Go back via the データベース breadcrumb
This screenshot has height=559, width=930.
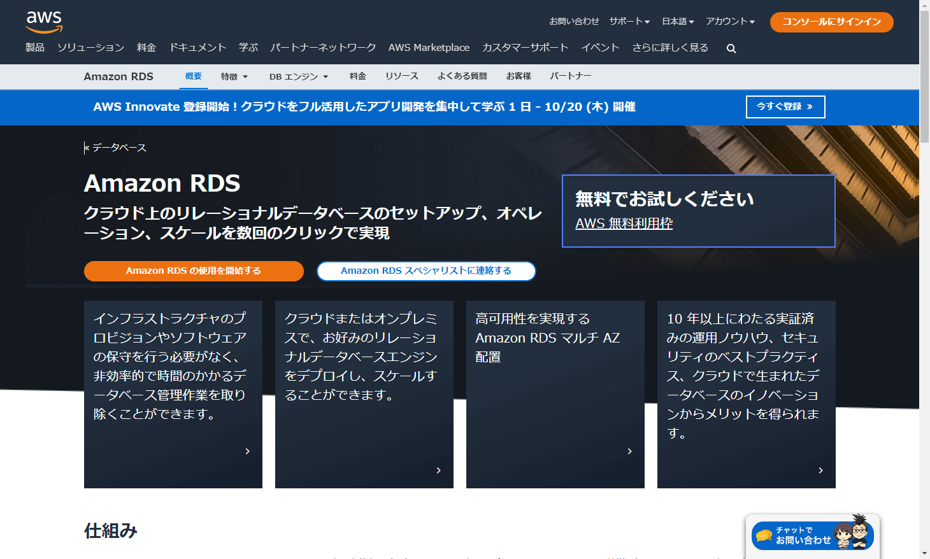(x=116, y=148)
